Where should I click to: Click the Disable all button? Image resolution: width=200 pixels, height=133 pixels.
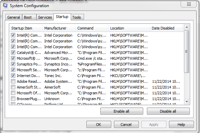coord(168,111)
